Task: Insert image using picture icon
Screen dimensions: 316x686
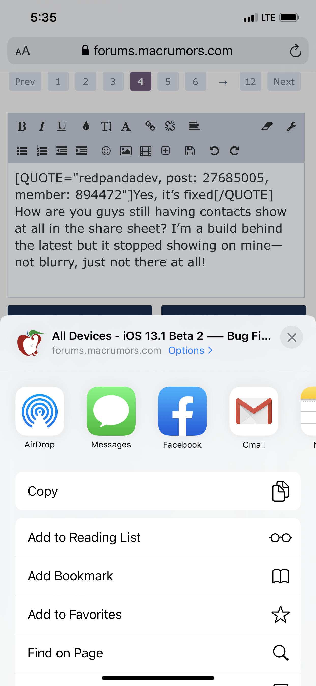Action: (x=126, y=151)
